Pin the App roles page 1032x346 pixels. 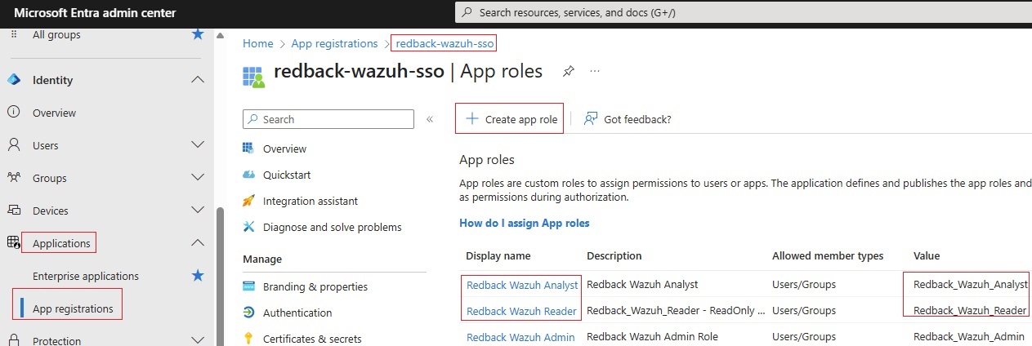(x=568, y=72)
